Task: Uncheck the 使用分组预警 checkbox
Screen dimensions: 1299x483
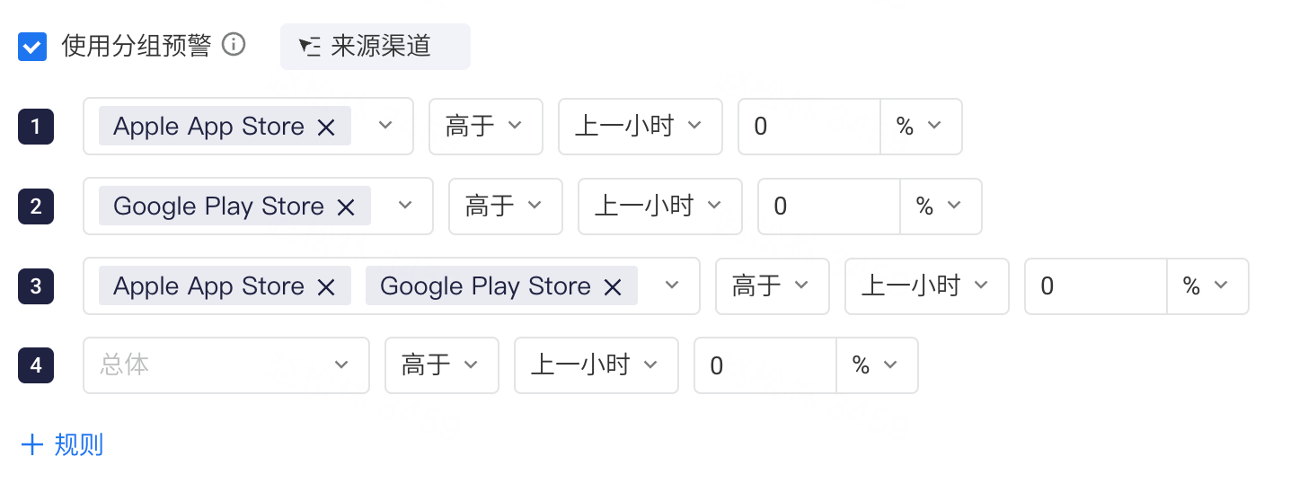Action: click(x=32, y=47)
